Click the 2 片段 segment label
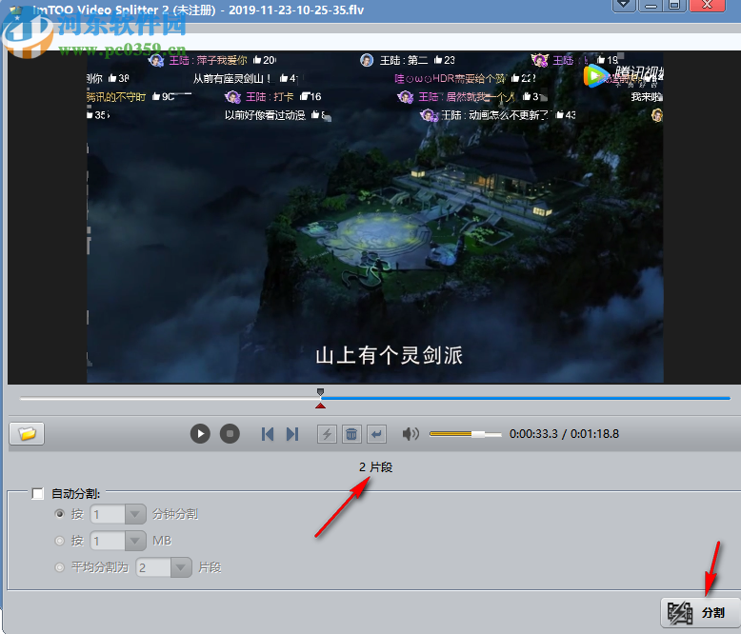Image resolution: width=741 pixels, height=634 pixels. pyautogui.click(x=375, y=467)
